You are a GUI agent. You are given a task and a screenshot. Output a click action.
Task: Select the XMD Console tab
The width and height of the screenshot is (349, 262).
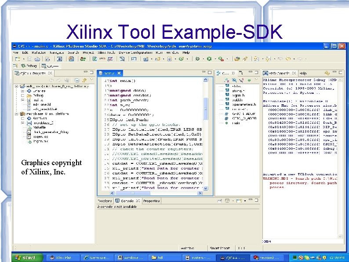(280, 73)
